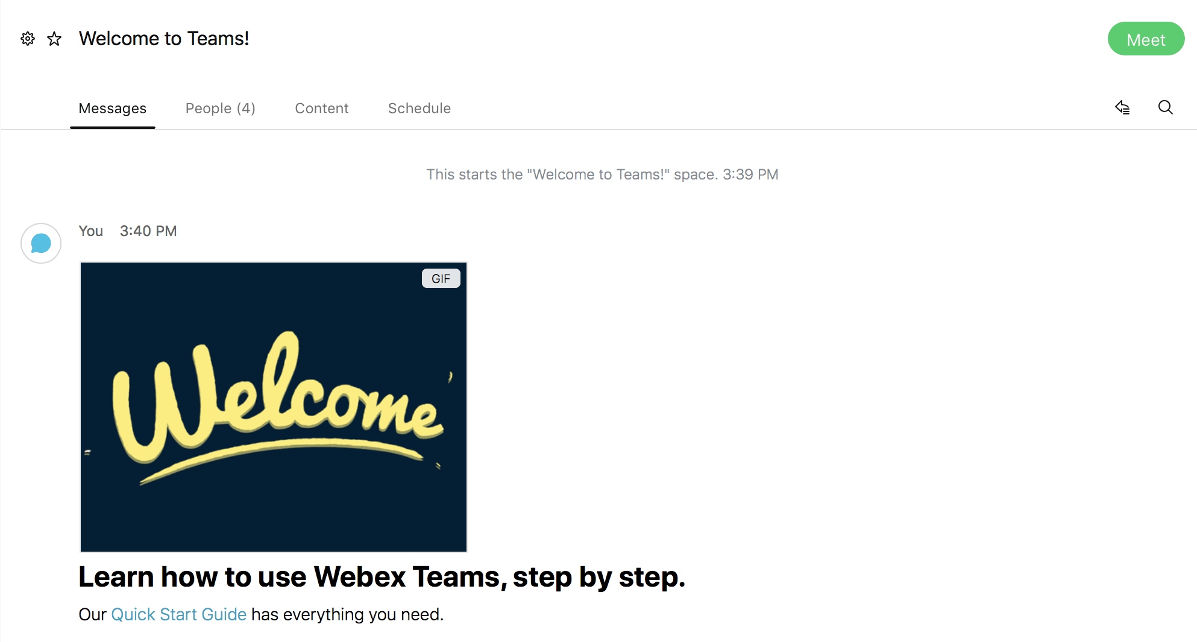Click the green Meet button
This screenshot has width=1197, height=642.
1146,39
